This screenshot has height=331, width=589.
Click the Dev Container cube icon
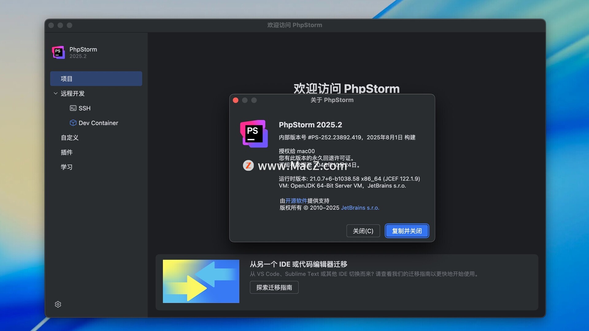point(73,123)
